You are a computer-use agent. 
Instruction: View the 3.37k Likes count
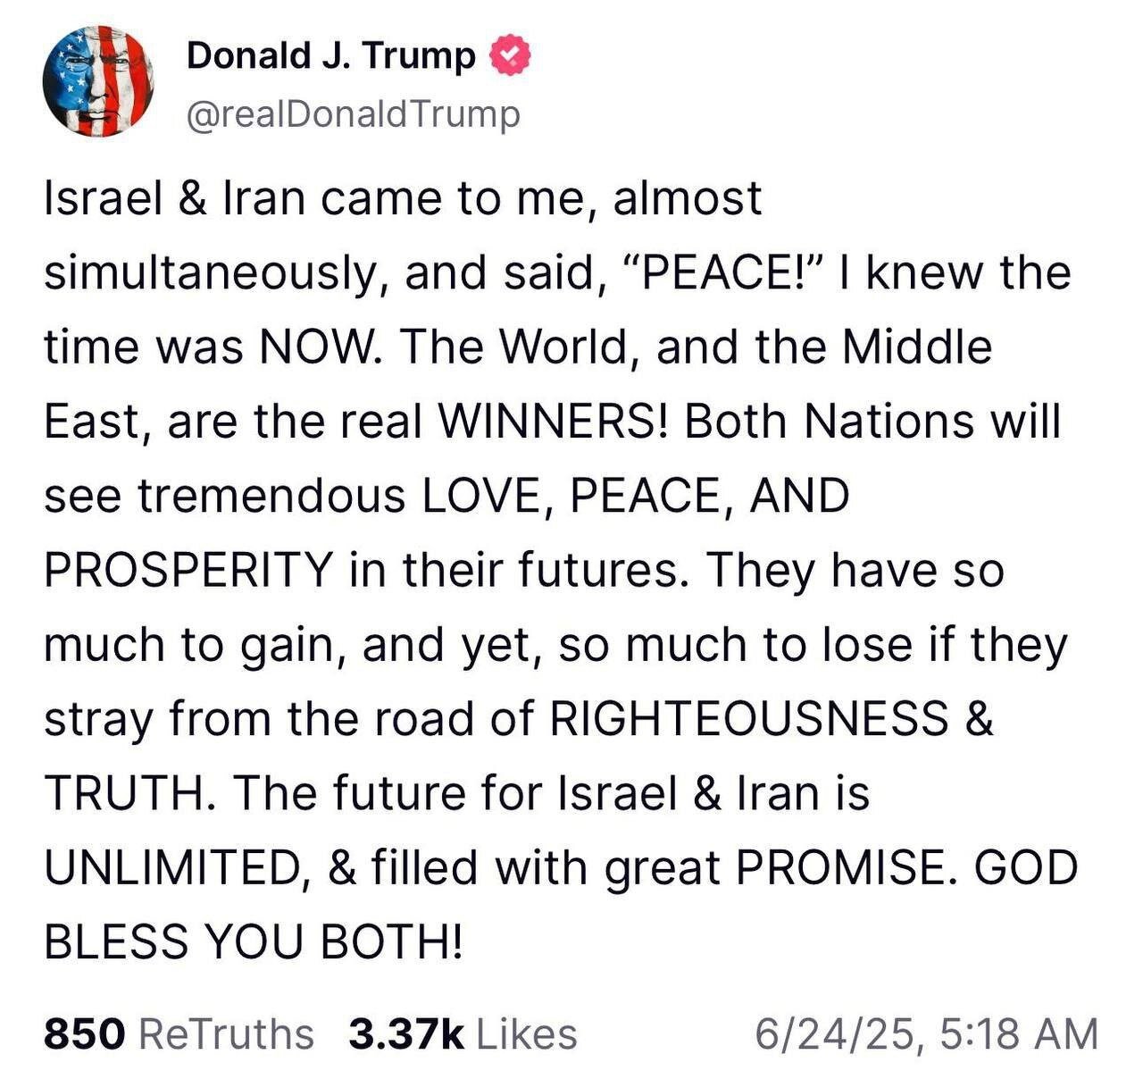[x=463, y=1034]
